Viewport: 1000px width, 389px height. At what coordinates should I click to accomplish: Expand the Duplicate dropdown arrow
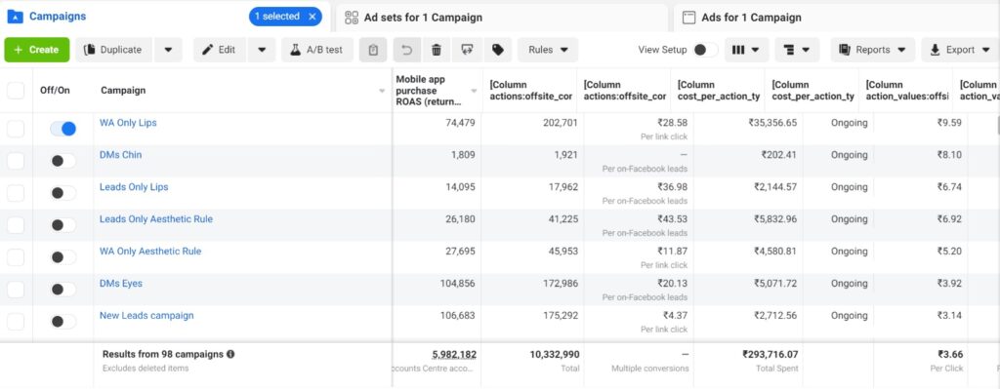[x=168, y=50]
